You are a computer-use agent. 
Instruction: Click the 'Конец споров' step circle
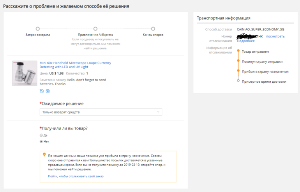(x=153, y=28)
